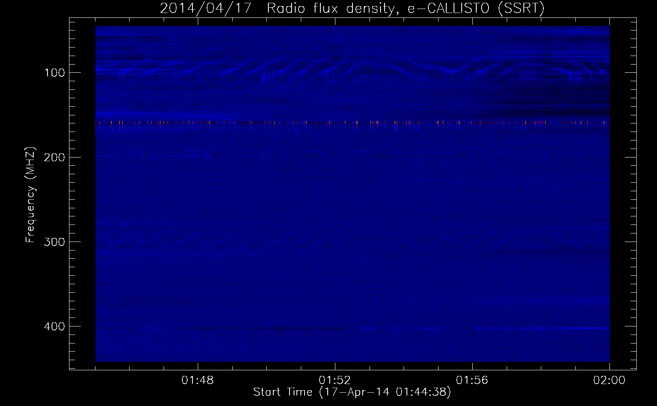Screen dimensions: 657x406
Task: Select the 'Frequency (MHZ)' axis label
Action: click(x=30, y=195)
